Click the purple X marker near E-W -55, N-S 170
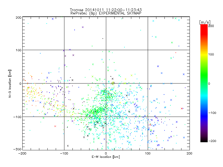Image resolution: width=223 pixels, height=167 pixels. point(83,27)
